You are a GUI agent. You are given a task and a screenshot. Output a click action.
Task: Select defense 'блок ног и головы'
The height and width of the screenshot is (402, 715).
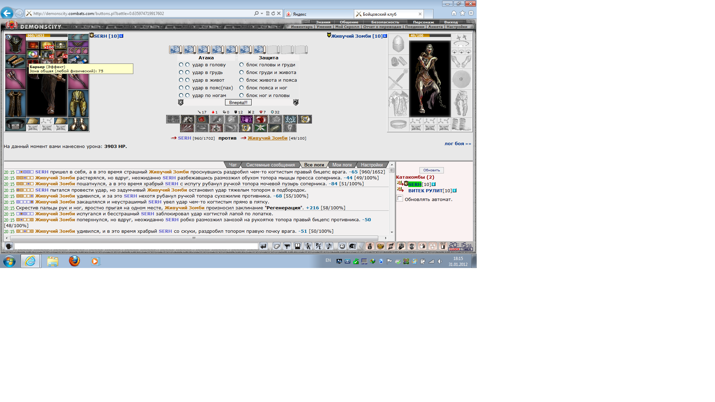(241, 95)
